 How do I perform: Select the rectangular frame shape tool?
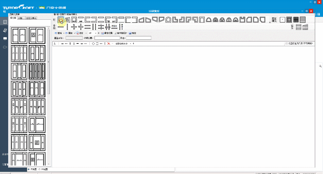click(61, 20)
